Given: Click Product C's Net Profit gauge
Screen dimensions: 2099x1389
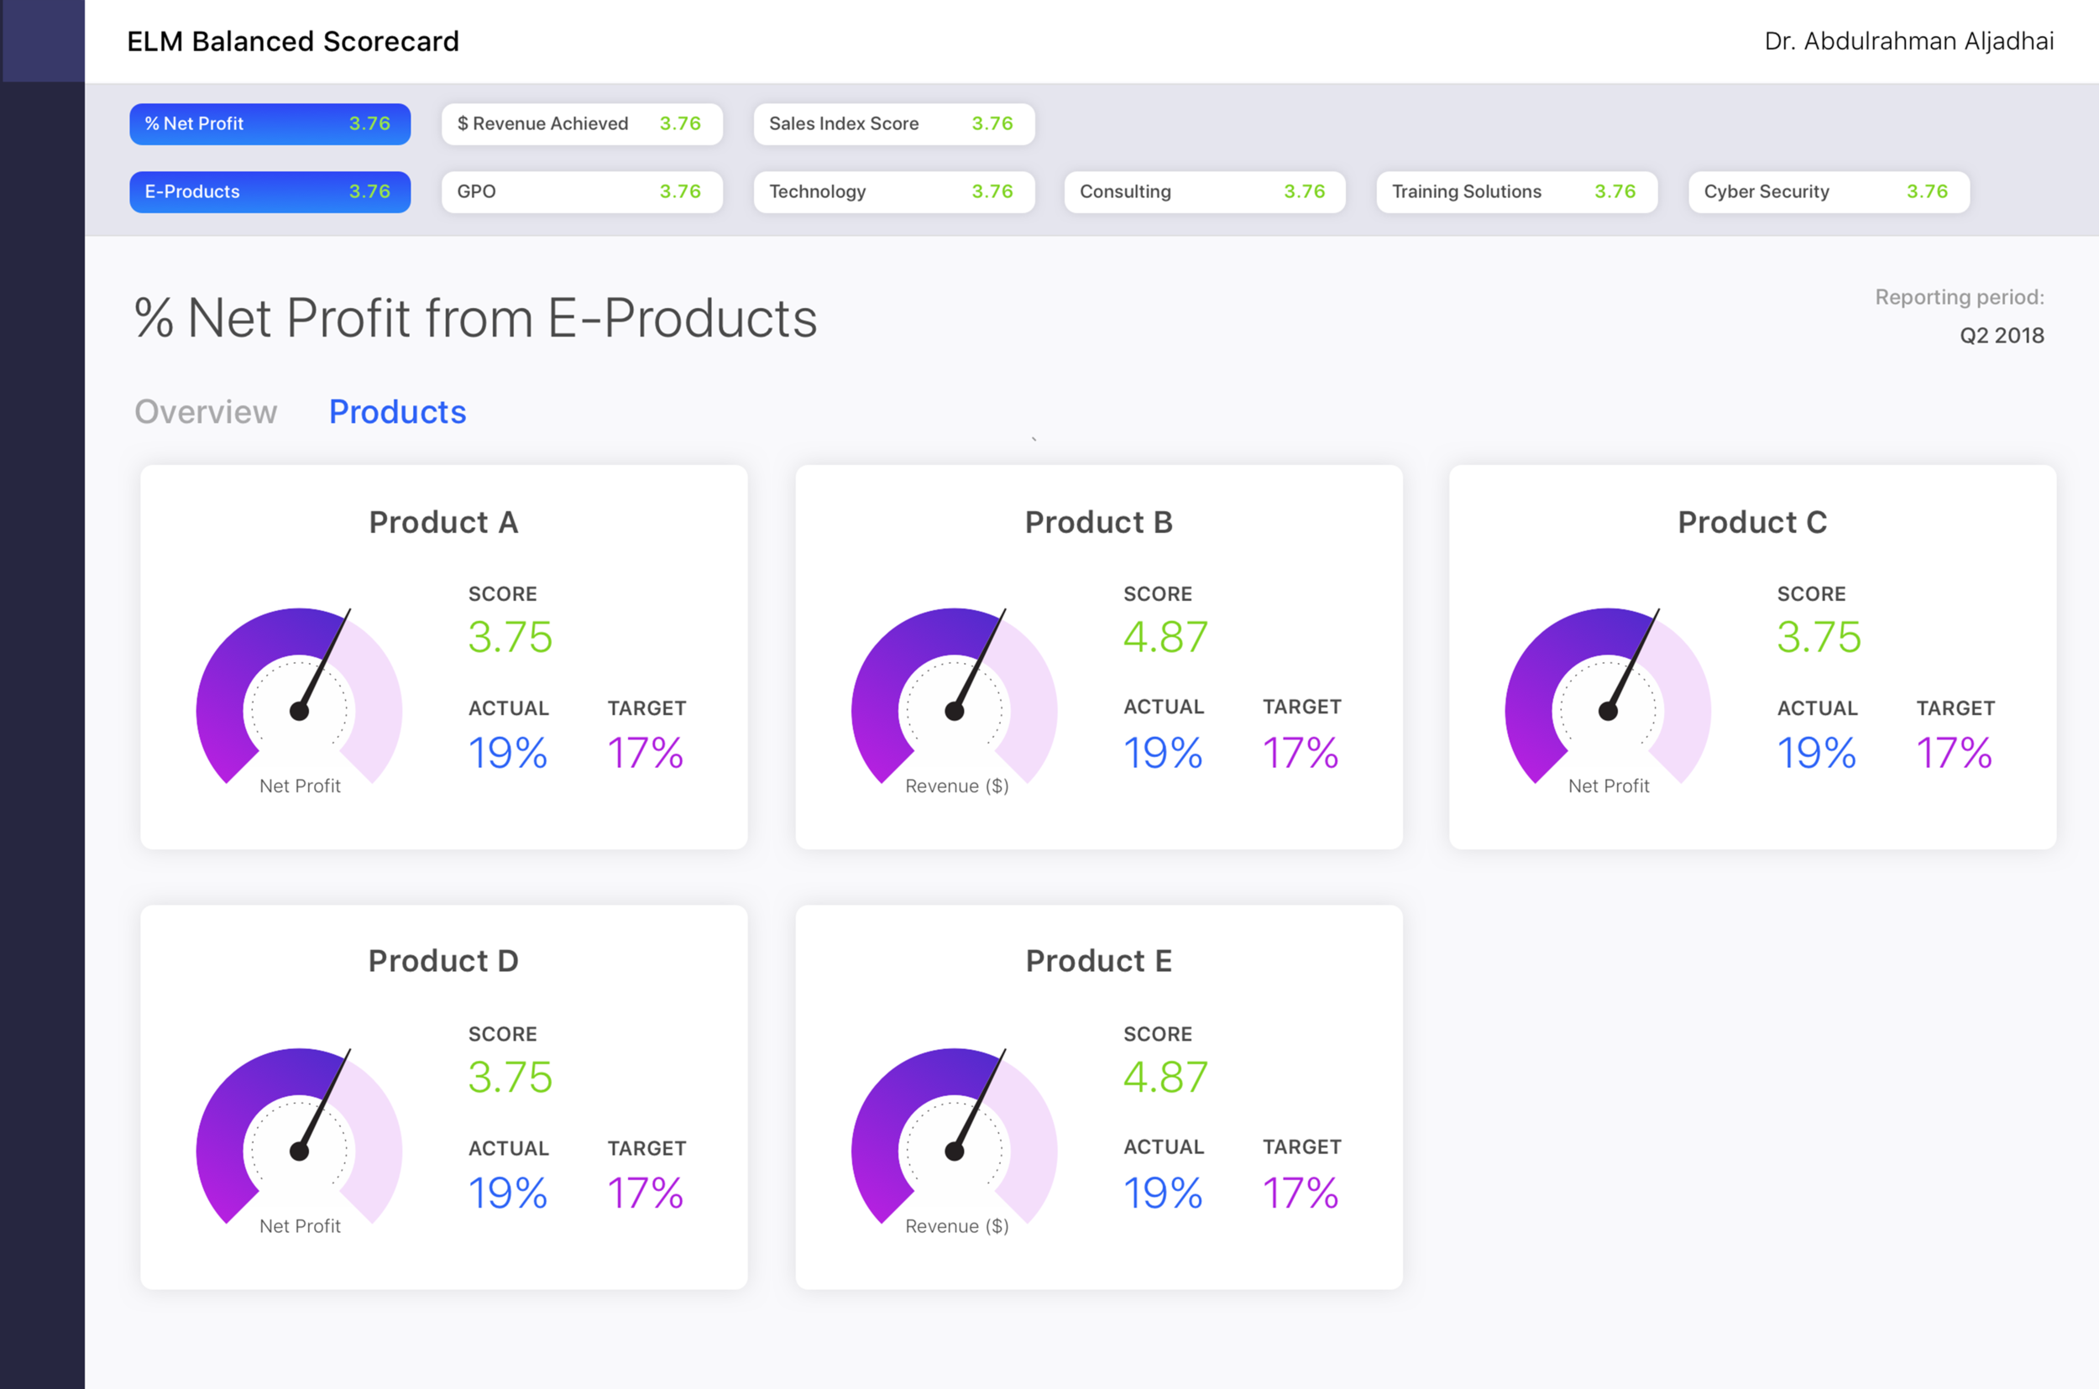Looking at the screenshot, I should tap(1607, 708).
